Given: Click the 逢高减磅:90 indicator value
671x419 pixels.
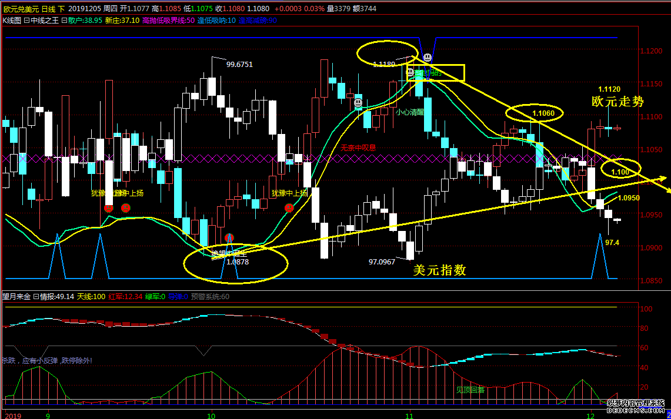Looking at the screenshot, I should [258, 20].
